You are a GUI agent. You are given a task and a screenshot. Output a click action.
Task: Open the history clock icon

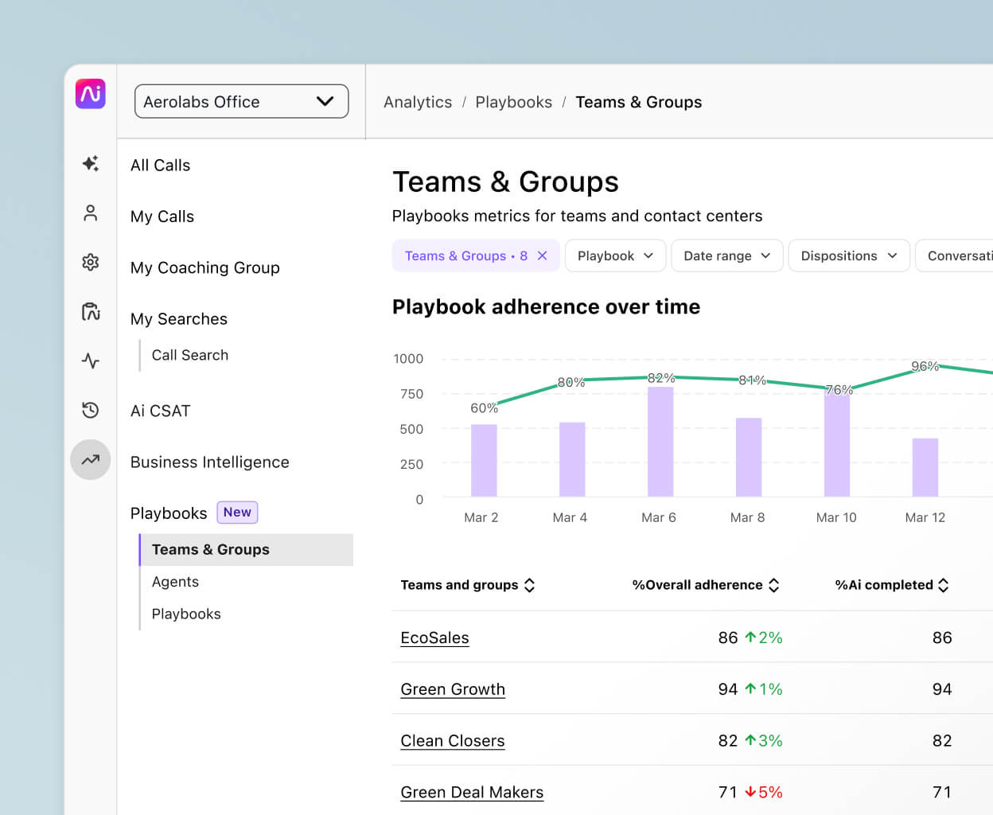(x=90, y=410)
